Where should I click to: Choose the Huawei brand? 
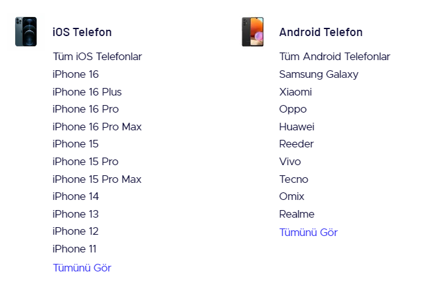296,127
